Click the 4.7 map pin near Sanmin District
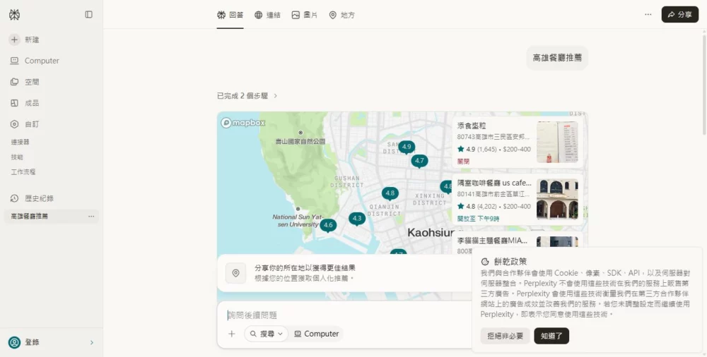This screenshot has height=357, width=707. click(419, 161)
